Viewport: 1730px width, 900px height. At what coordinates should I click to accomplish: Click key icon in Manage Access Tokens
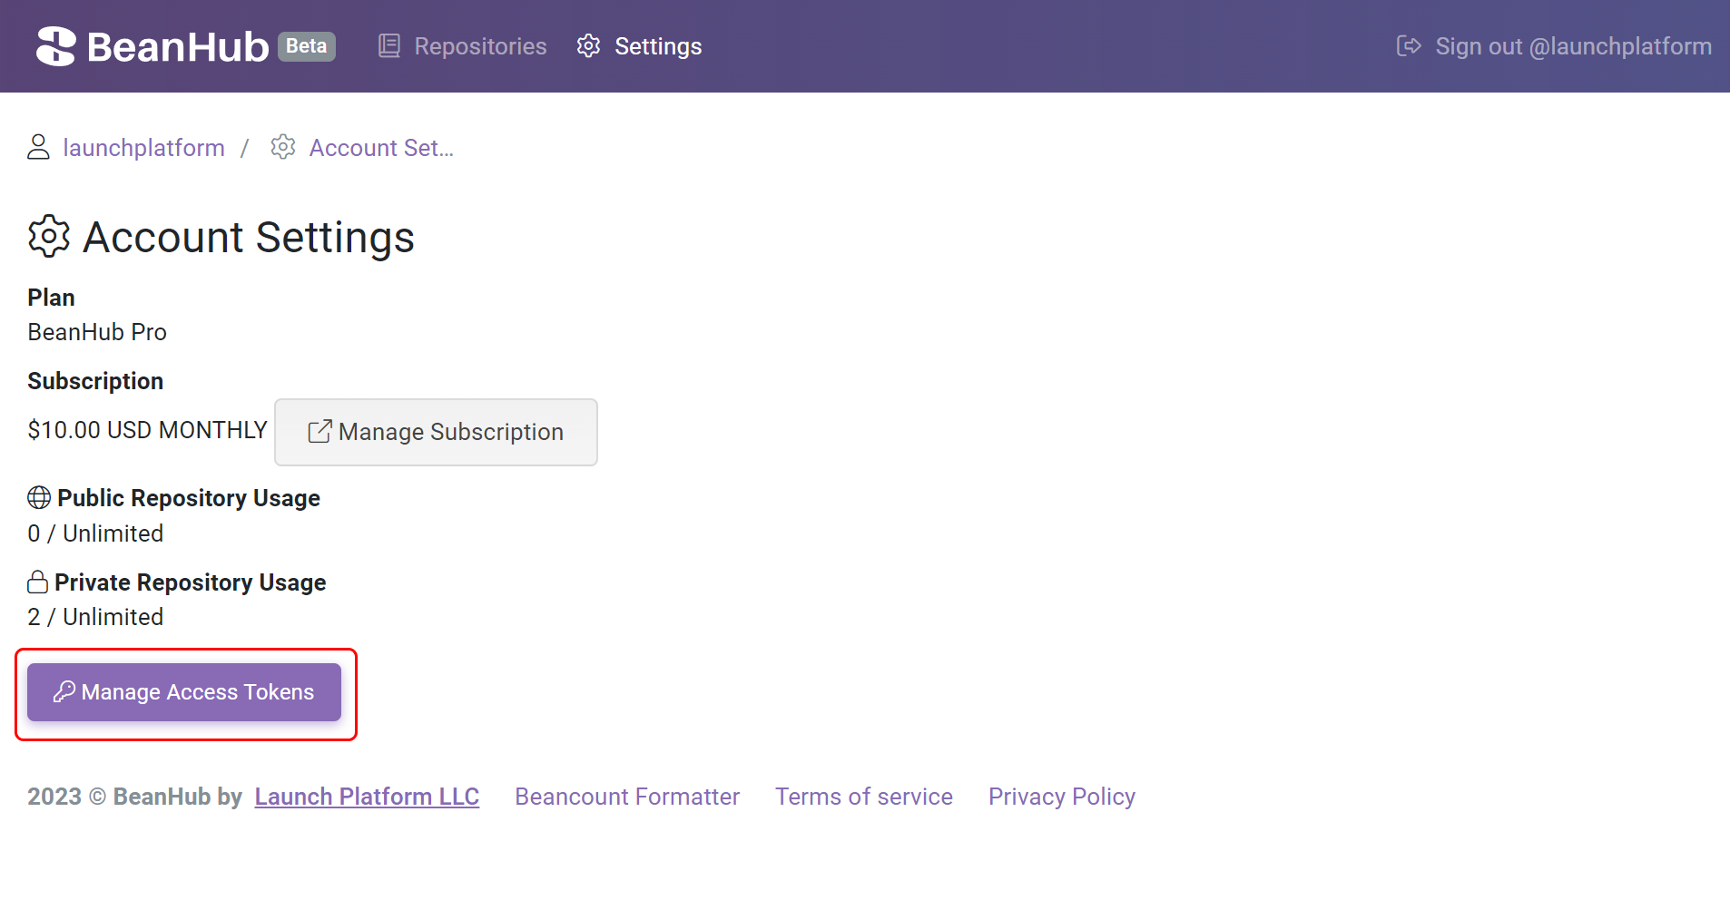(64, 692)
